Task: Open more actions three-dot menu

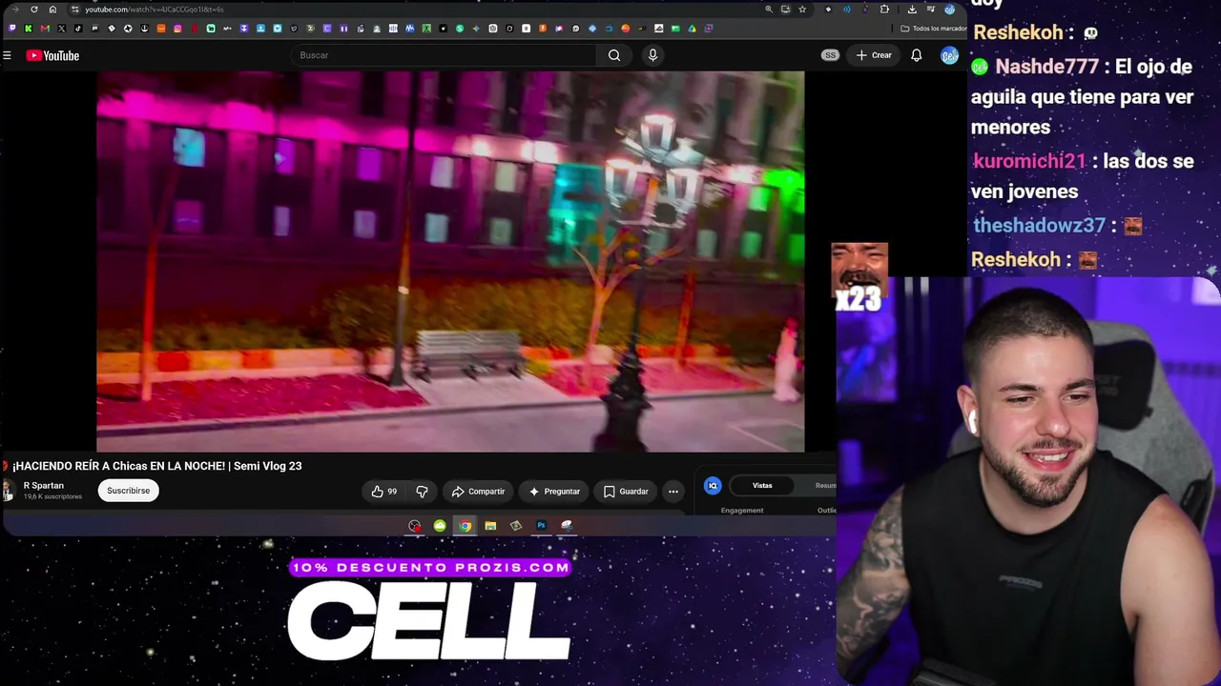Action: 673,492
